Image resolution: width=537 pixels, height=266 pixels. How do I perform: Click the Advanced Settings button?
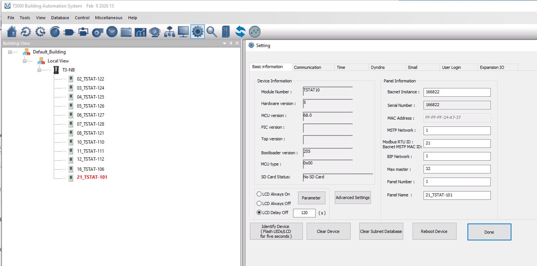[x=352, y=198]
